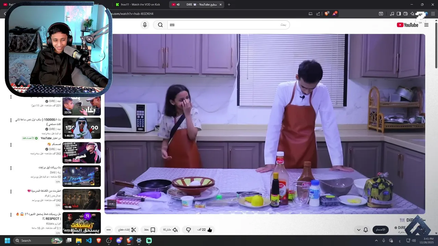Open the Settings gear on taskbar
Screen dimensions: 438x246
139,241
